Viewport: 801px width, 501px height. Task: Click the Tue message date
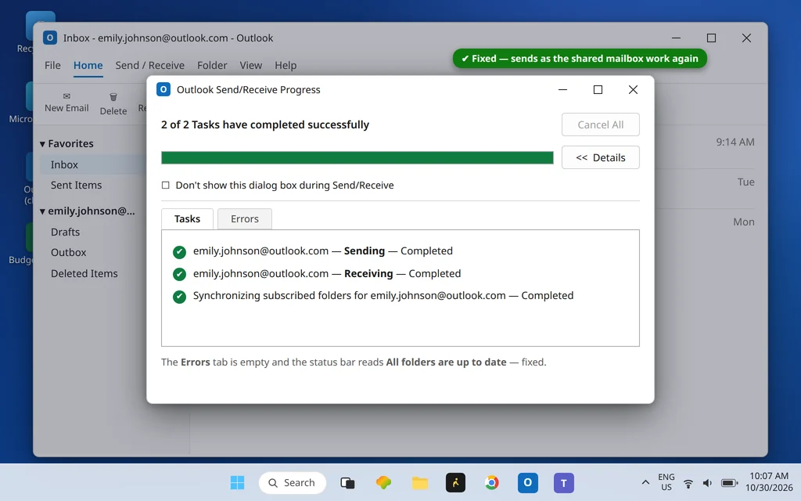pyautogui.click(x=745, y=182)
